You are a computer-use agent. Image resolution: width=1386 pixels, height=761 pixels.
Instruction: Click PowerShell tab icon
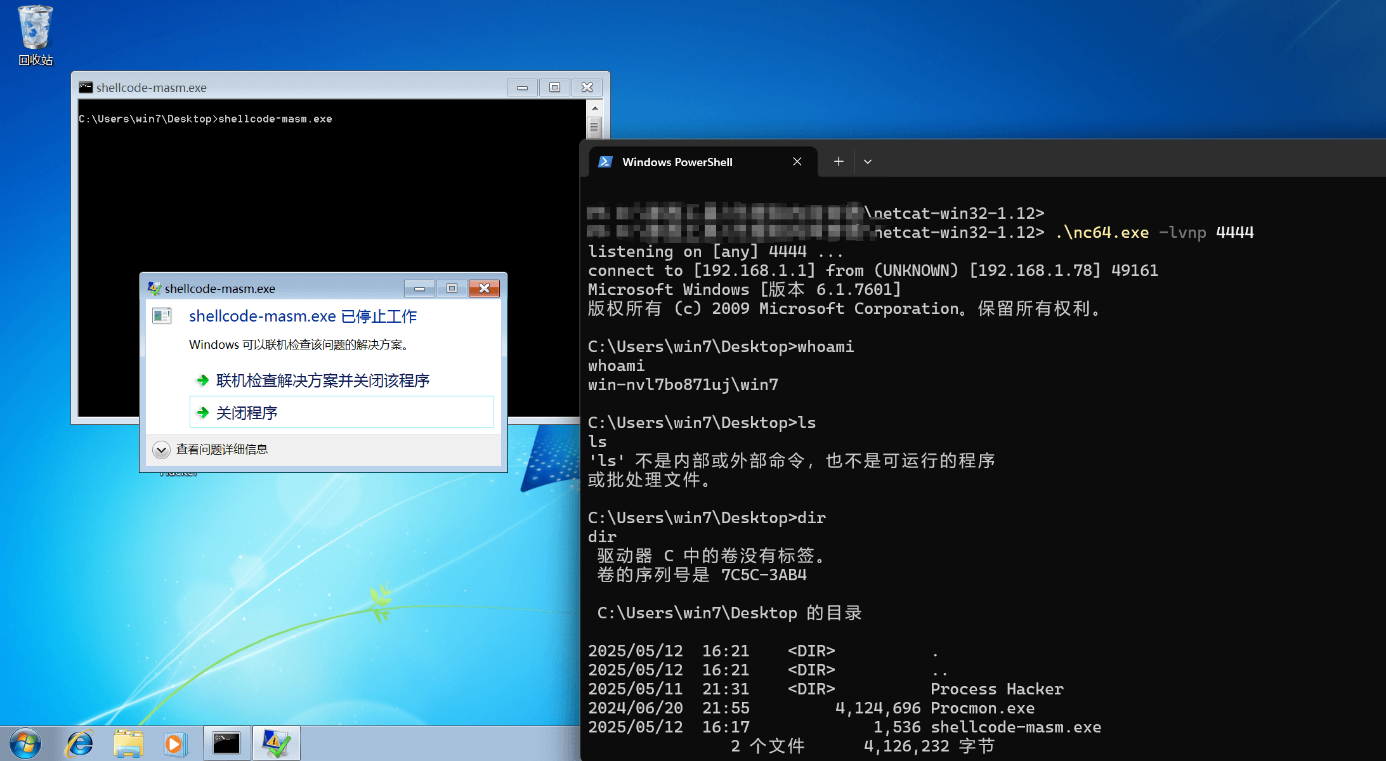605,162
